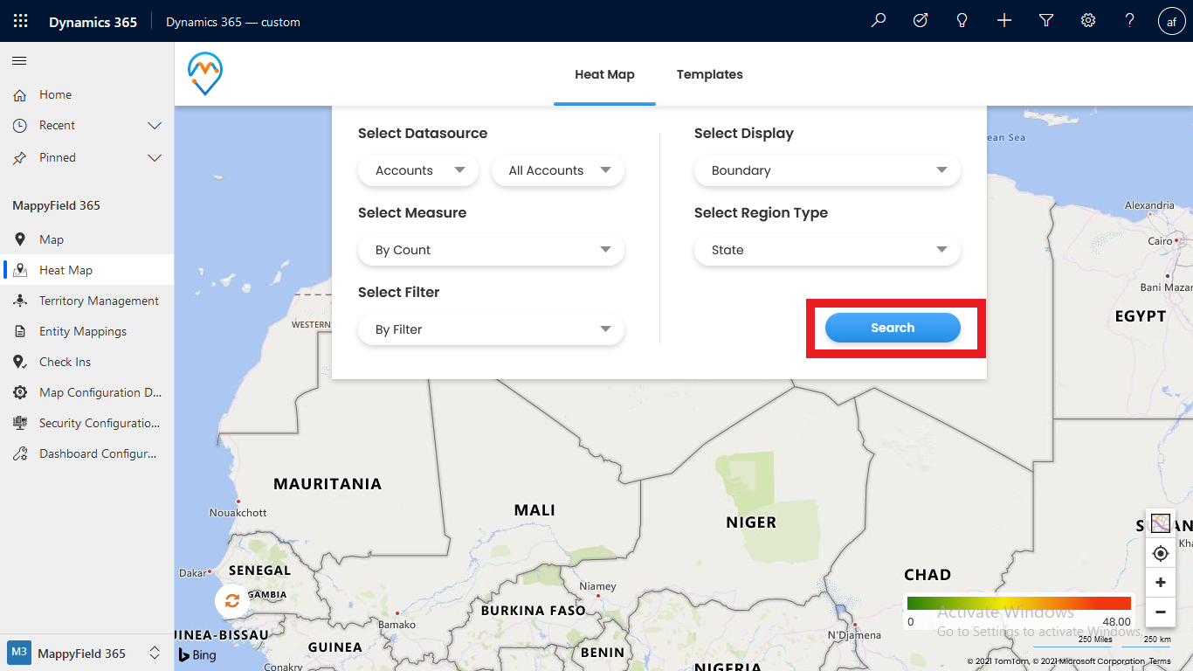Open Entity Mappings sidebar item
Image resolution: width=1193 pixels, height=671 pixels.
coord(87,331)
